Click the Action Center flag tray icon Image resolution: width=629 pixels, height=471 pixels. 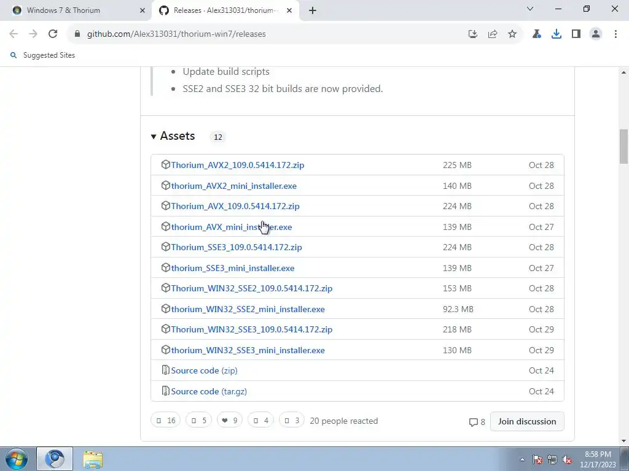[537, 459]
